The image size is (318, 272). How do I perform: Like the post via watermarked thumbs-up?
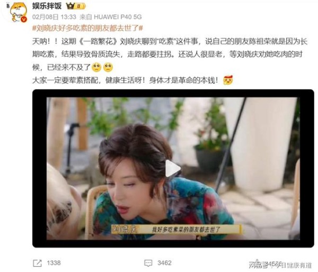(x=257, y=263)
